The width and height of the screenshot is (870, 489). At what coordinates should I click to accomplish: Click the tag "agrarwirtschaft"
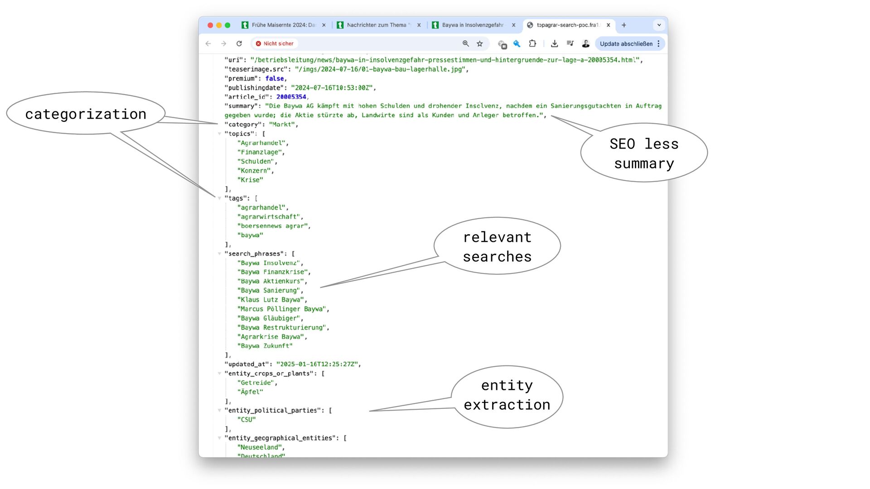[x=269, y=217]
